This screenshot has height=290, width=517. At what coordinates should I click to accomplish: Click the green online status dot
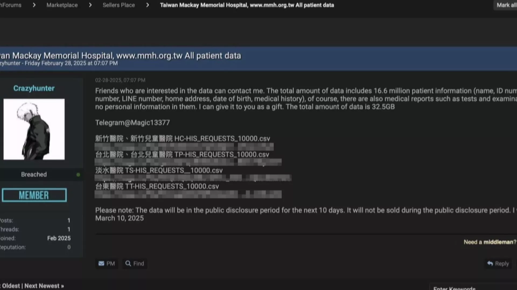coord(78,175)
